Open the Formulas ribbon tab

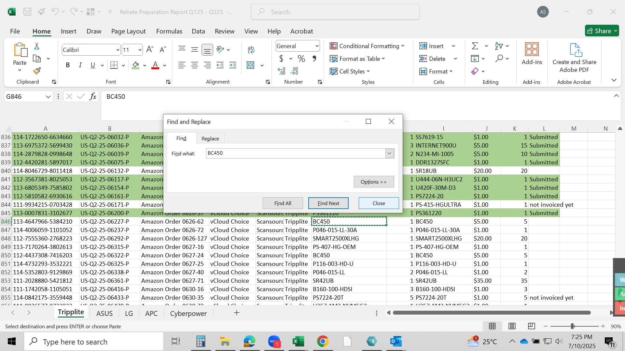[169, 31]
